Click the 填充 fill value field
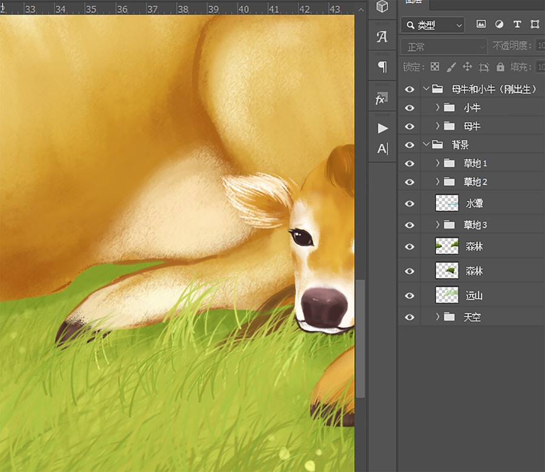545x472 pixels. coord(540,67)
